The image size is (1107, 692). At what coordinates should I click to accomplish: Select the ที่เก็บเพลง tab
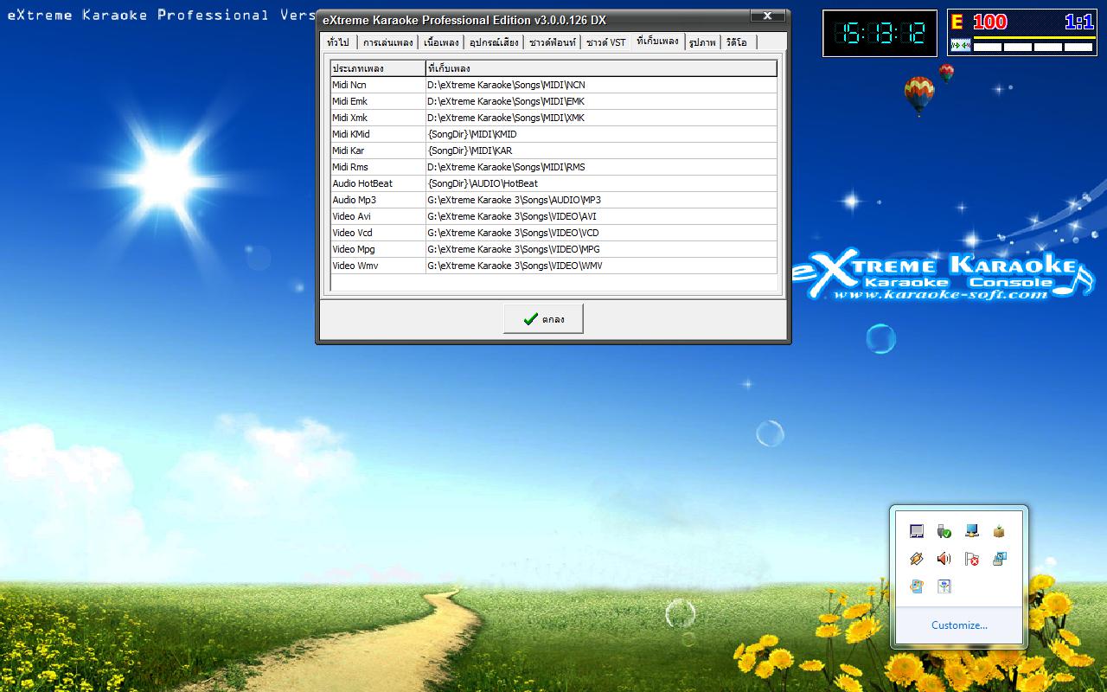[x=657, y=41]
